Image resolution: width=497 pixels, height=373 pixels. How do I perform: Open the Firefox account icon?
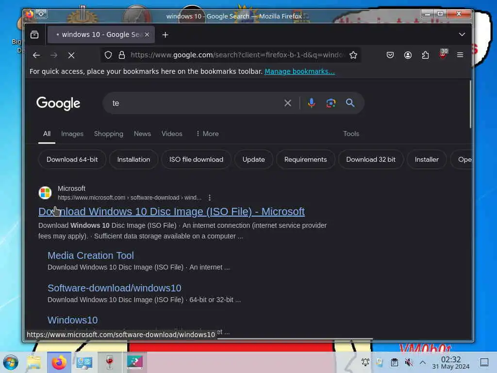tap(408, 55)
